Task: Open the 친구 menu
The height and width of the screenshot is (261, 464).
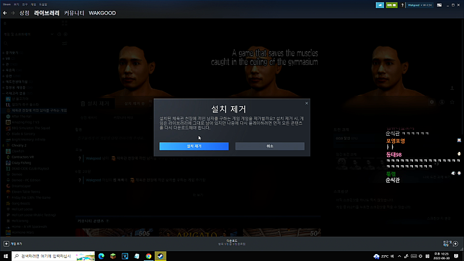Action: pos(25,5)
